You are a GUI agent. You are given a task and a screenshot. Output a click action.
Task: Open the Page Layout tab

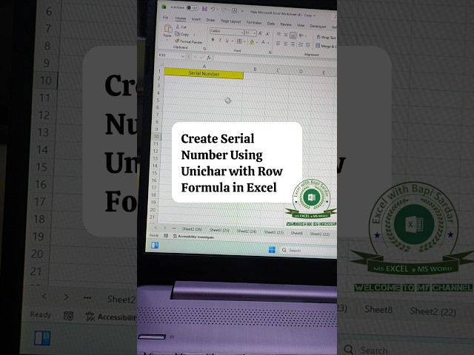pos(230,21)
